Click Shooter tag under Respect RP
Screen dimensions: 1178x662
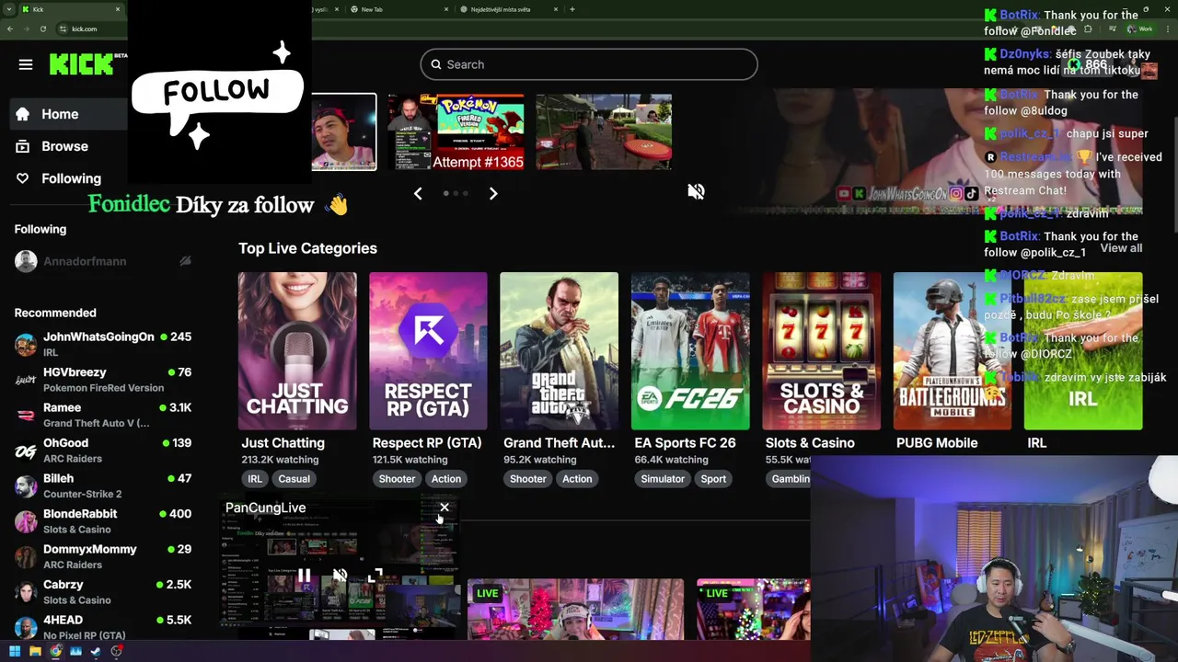point(397,479)
